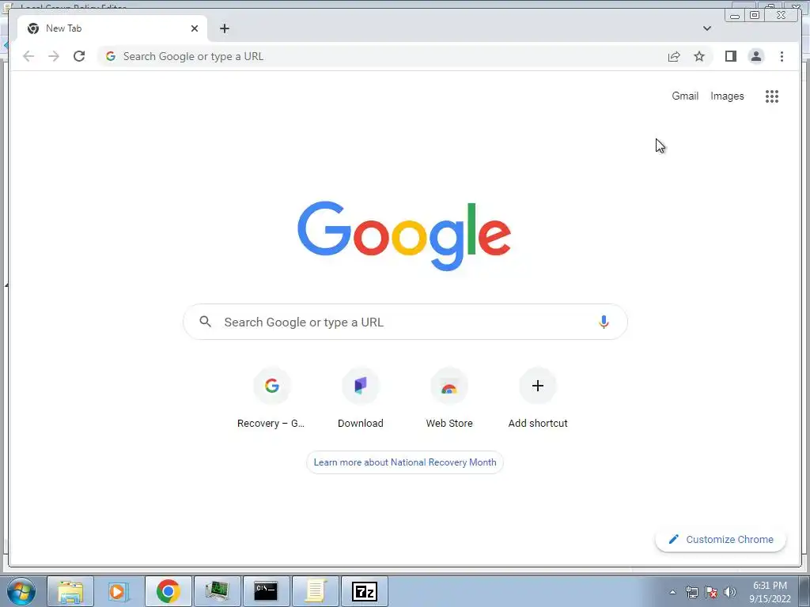Start voice search with the microphone icon
Viewport: 810px width, 607px height.
tap(604, 322)
